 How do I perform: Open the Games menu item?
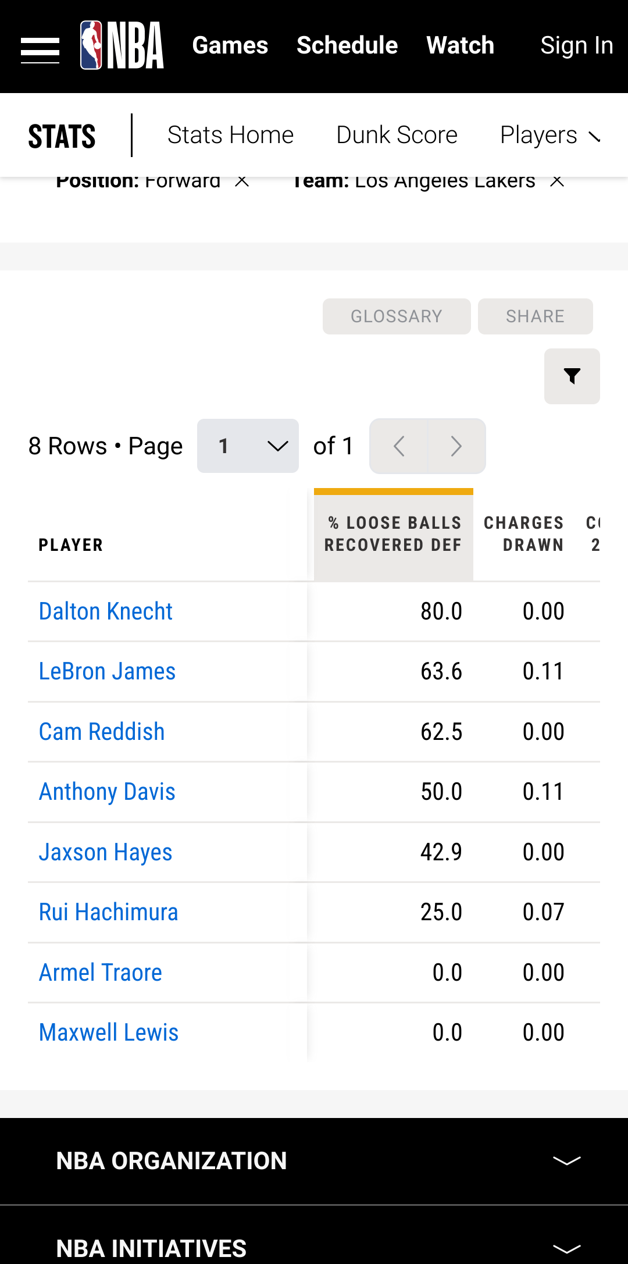point(230,45)
